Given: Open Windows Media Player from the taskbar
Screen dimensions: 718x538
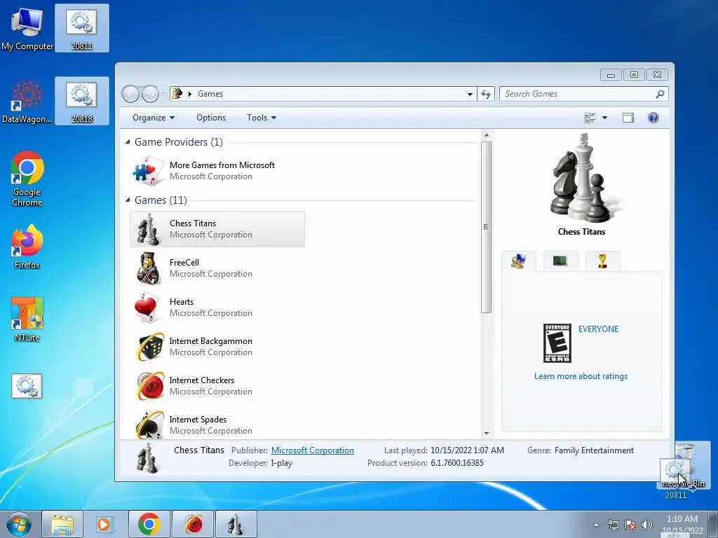Looking at the screenshot, I should point(104,524).
